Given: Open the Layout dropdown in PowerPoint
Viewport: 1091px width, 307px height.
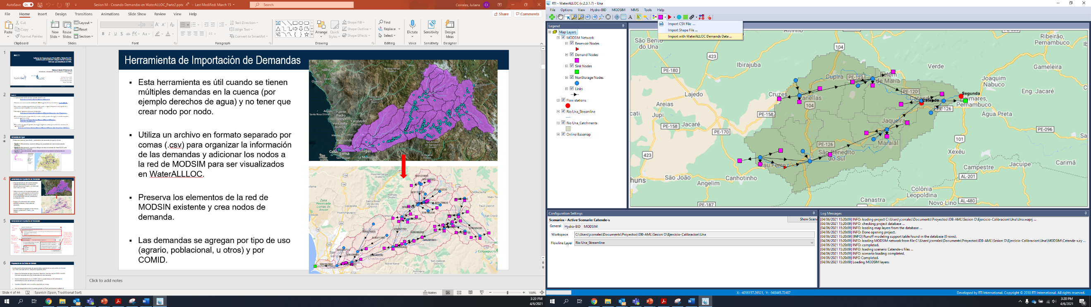Looking at the screenshot, I should point(84,23).
